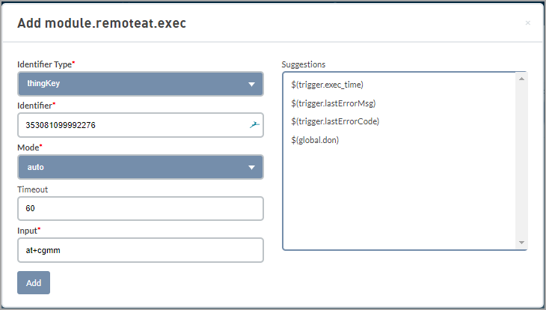Expand the Identifier Type dropdown arrow
This screenshot has width=546, height=310.
click(x=251, y=84)
